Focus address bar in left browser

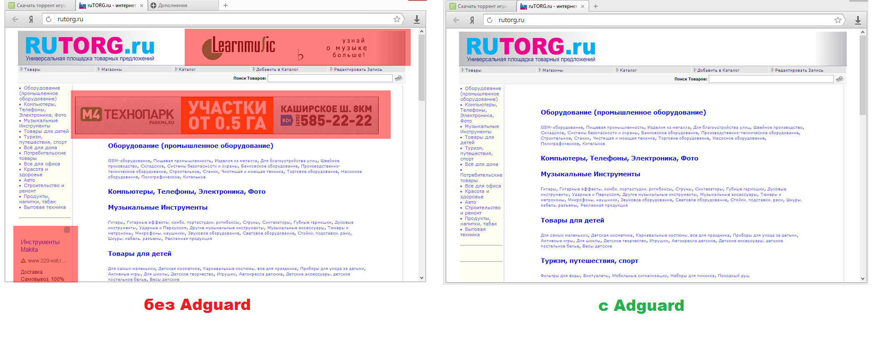(223, 19)
